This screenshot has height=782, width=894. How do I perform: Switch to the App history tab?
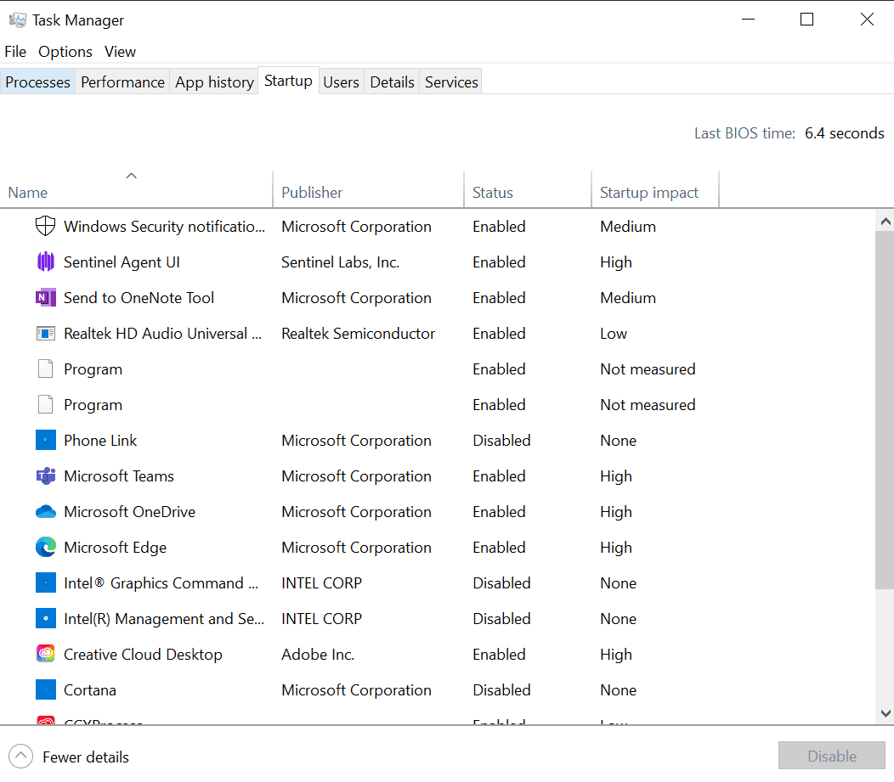tap(214, 82)
